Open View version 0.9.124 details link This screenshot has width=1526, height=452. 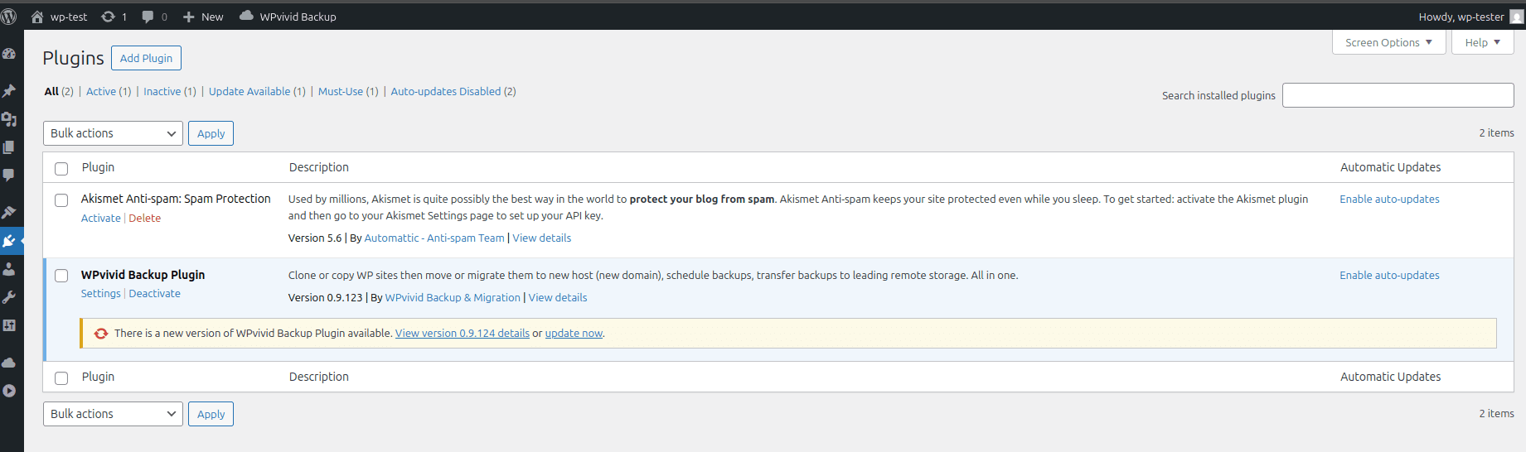click(463, 334)
